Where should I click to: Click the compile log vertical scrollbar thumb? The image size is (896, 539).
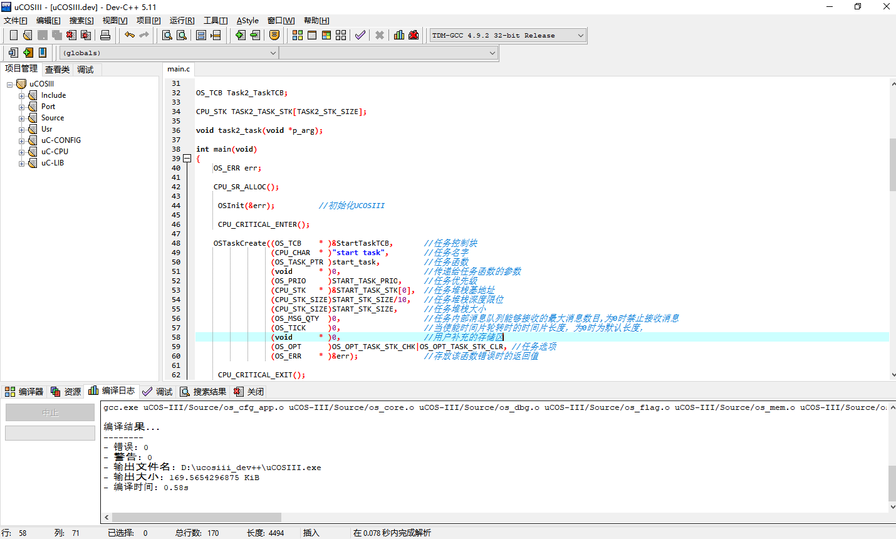(x=892, y=483)
